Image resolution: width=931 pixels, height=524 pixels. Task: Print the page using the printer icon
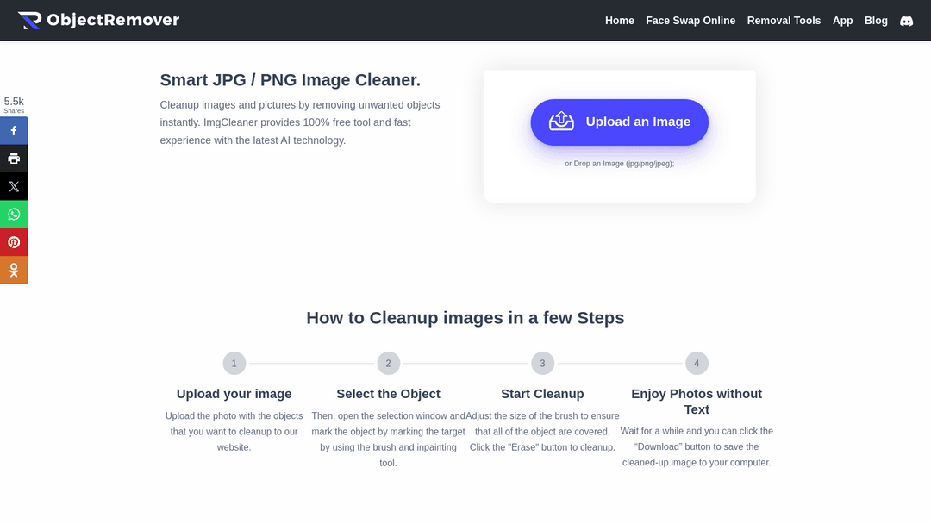click(x=14, y=159)
